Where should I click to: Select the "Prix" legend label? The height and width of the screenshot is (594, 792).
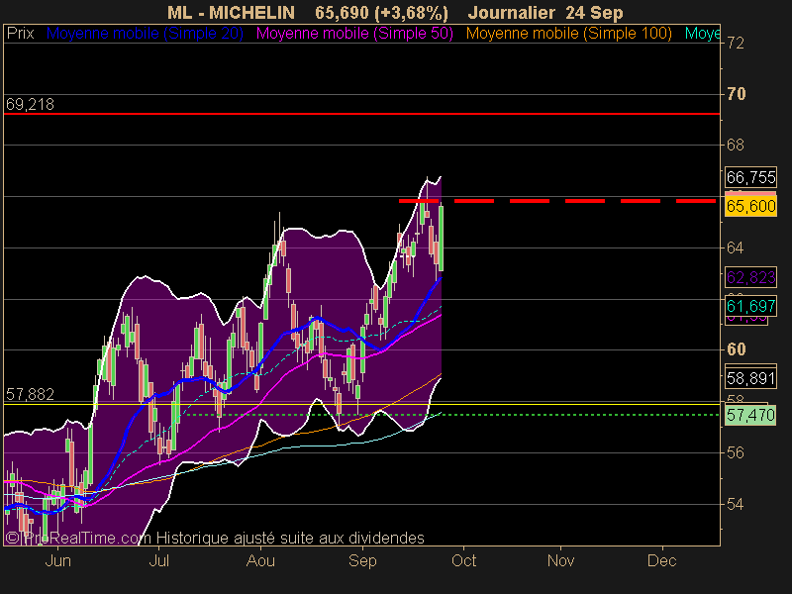20,34
